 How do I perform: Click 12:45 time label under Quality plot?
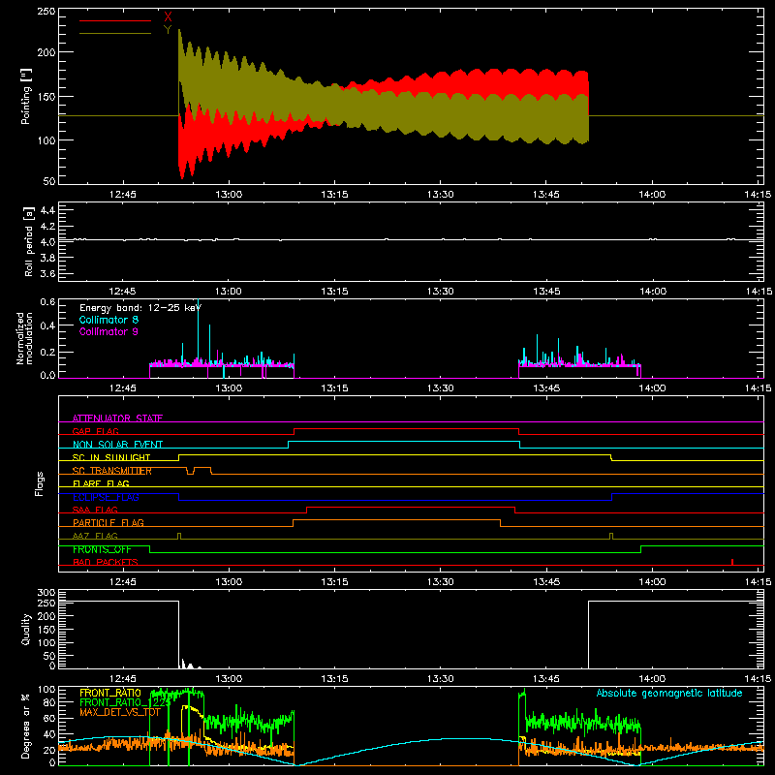point(123,679)
